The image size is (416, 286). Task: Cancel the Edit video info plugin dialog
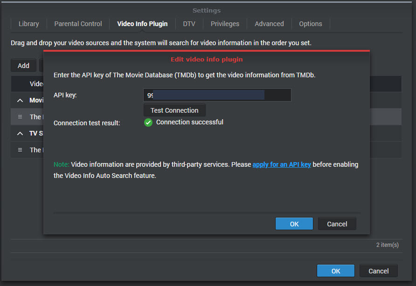point(337,224)
